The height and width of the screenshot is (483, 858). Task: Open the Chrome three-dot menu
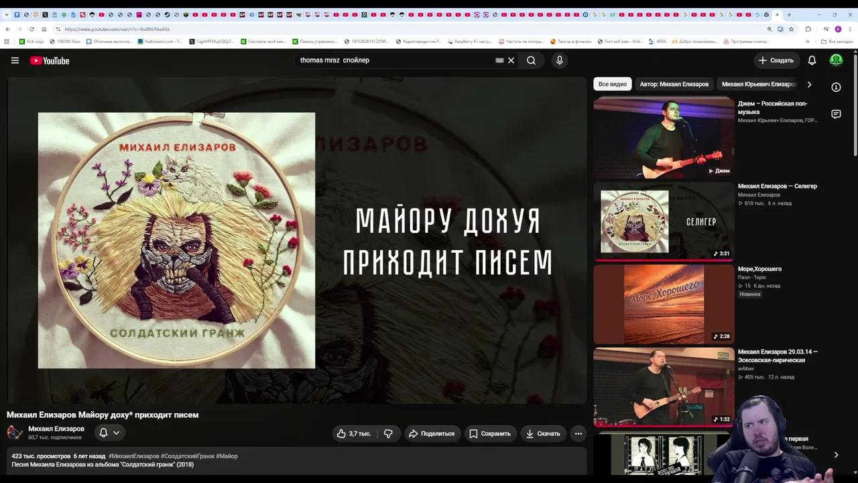(850, 29)
